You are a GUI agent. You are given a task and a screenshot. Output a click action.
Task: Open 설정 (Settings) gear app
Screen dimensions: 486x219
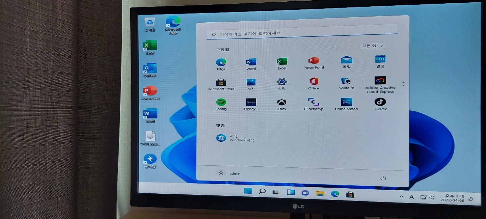coord(282,84)
